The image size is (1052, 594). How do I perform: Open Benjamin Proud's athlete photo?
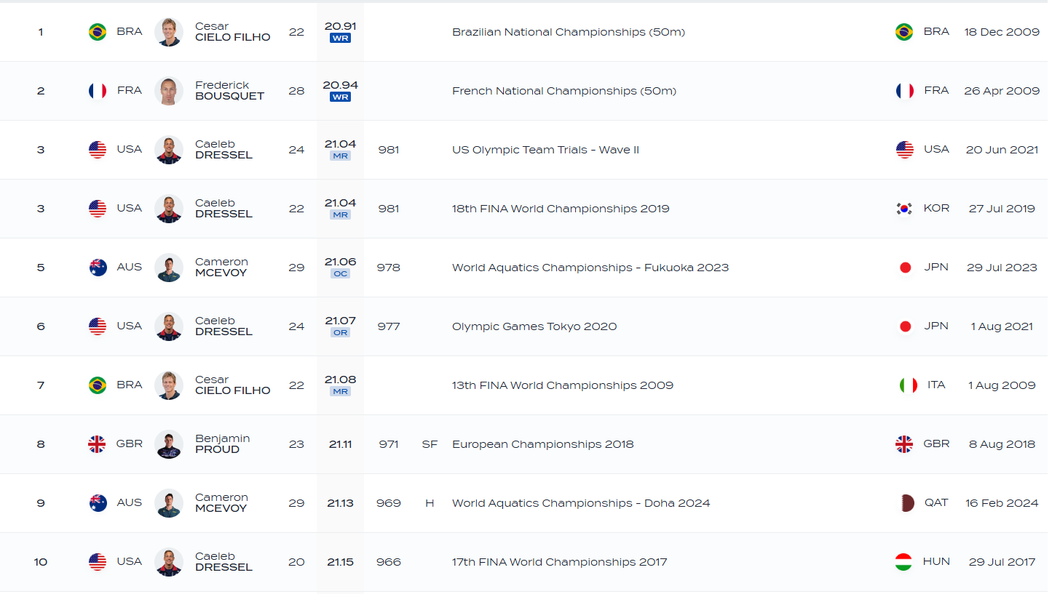click(169, 444)
